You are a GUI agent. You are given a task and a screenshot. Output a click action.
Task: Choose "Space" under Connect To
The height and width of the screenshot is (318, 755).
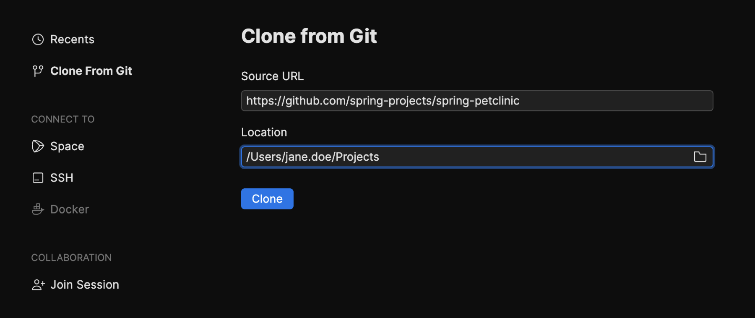pos(67,146)
